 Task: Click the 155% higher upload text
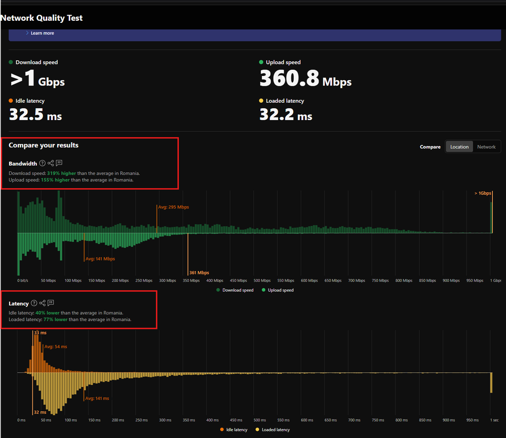point(55,180)
